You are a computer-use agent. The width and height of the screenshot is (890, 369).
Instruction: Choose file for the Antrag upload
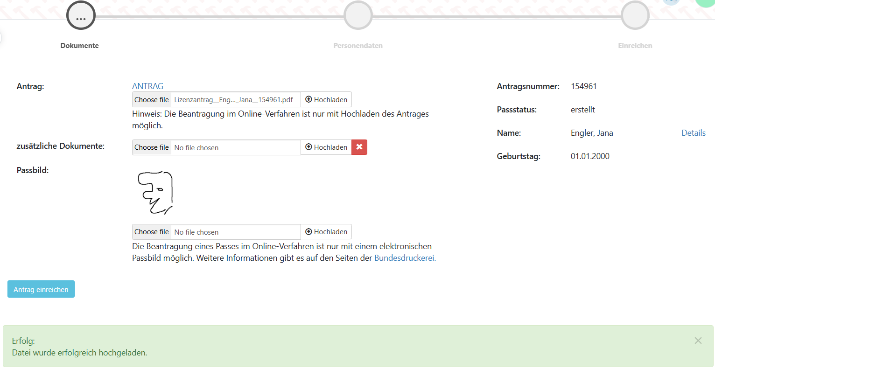[x=152, y=100]
